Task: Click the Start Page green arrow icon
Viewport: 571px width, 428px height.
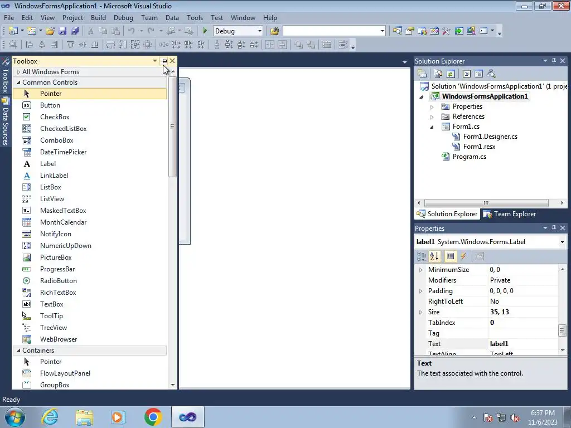Action: [459, 31]
